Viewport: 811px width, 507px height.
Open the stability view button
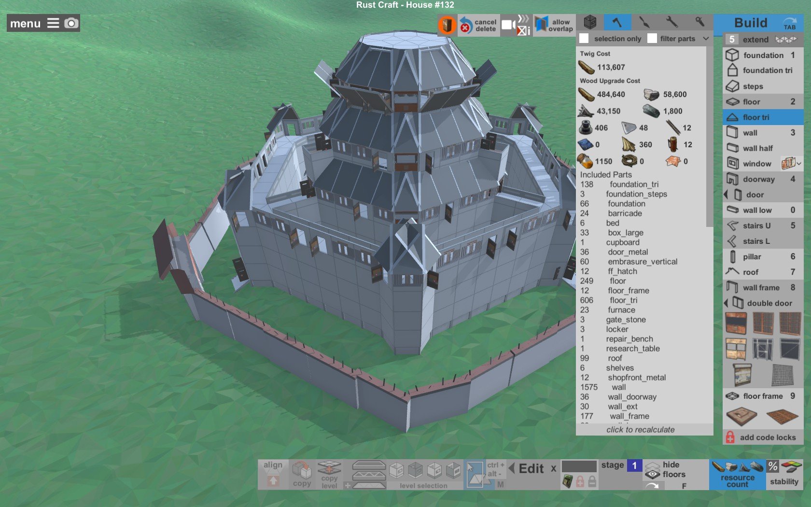tap(784, 475)
